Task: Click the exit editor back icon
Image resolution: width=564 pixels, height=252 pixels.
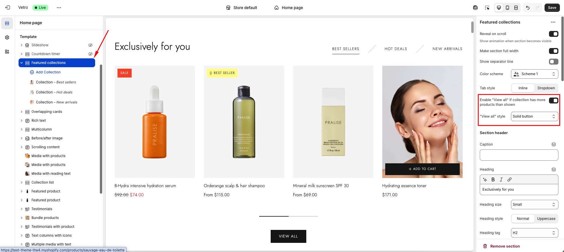Action: click(x=8, y=8)
